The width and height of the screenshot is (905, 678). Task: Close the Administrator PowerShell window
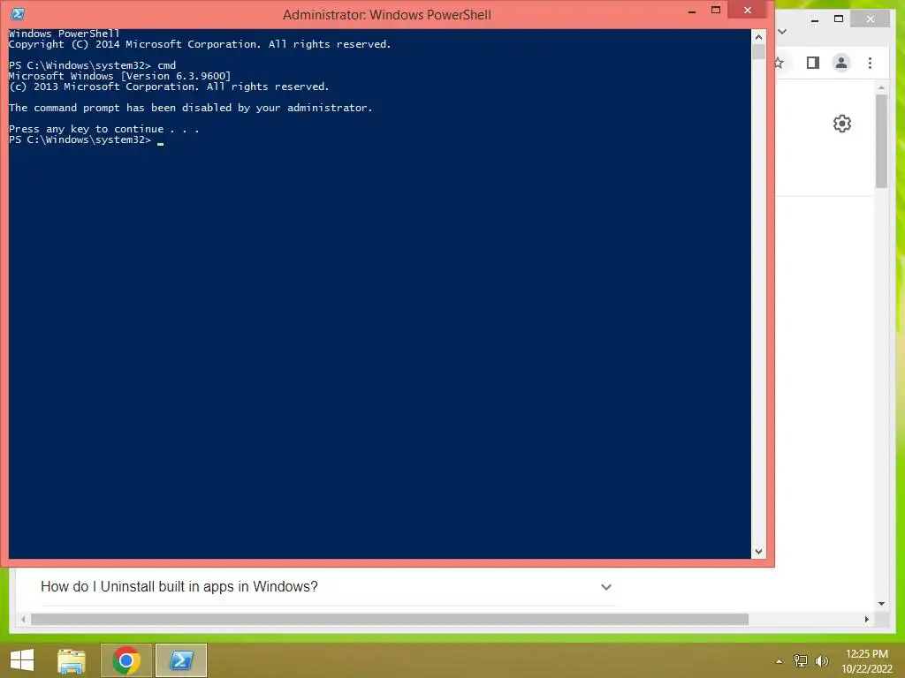pos(748,10)
